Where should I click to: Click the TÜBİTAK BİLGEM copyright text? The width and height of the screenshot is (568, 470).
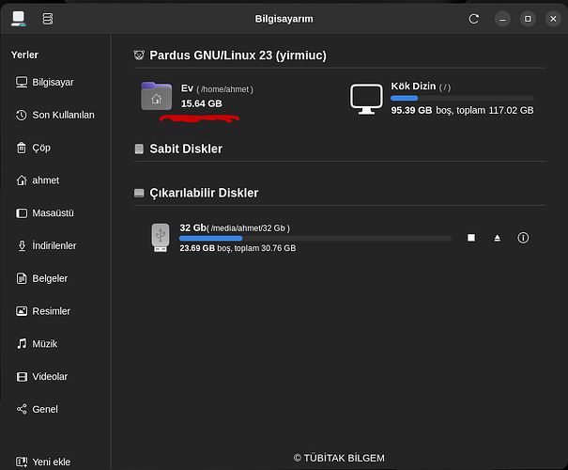339,458
